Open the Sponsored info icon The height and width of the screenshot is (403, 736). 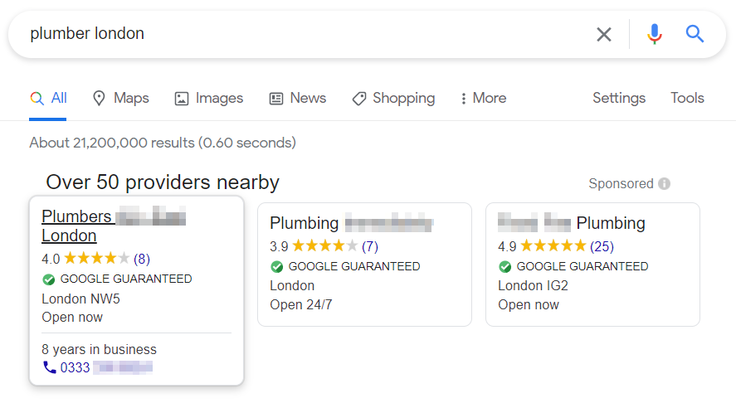tap(664, 183)
